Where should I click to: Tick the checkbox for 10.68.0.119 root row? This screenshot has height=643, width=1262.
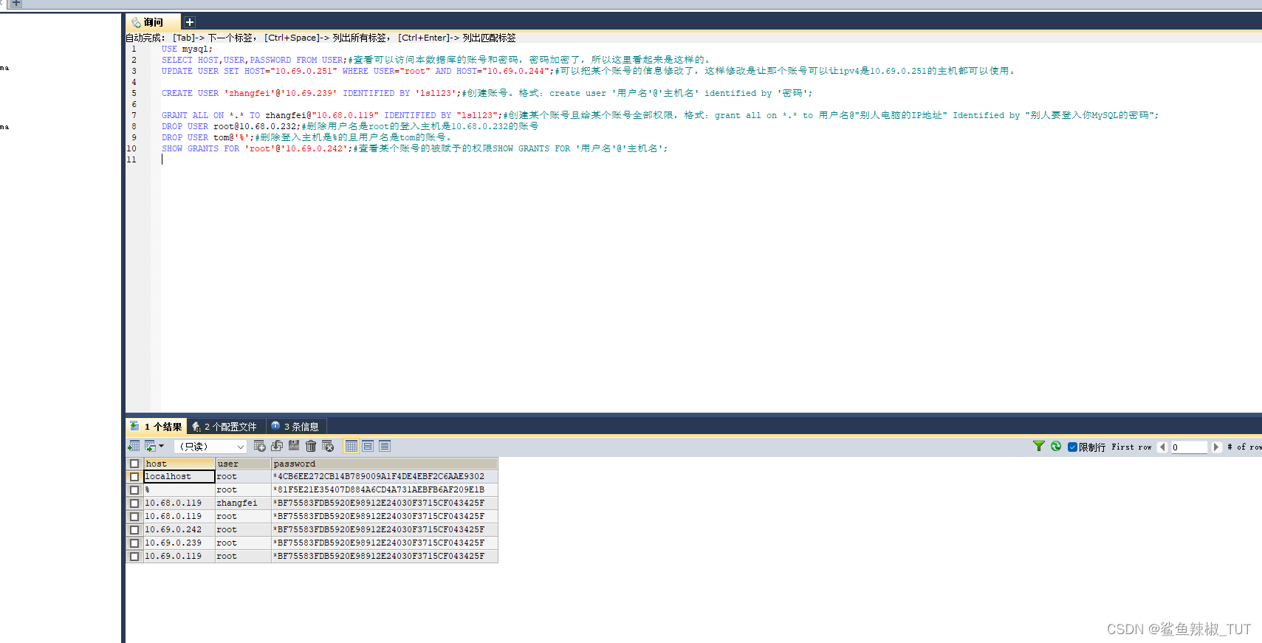pyautogui.click(x=134, y=517)
